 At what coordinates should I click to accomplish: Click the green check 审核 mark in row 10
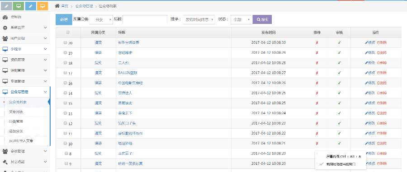click(x=339, y=143)
